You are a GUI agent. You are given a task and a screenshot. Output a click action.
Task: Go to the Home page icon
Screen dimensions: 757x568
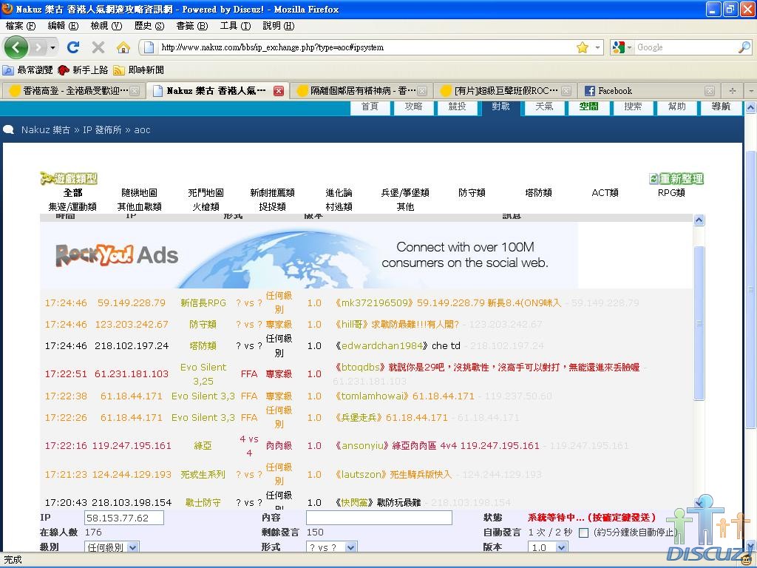click(123, 47)
